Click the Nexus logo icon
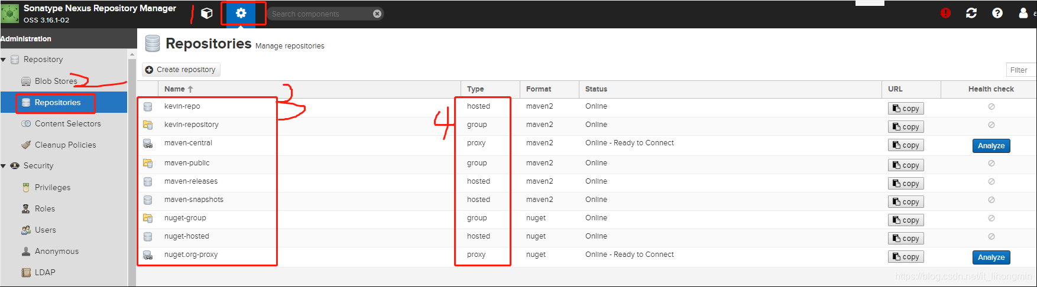 click(10, 13)
